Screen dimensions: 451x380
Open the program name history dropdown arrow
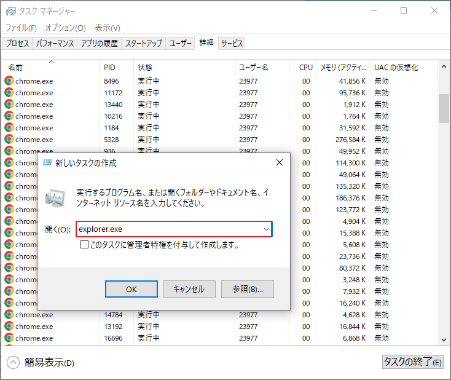(x=267, y=229)
